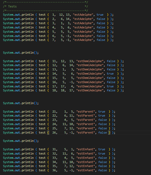This screenshot has width=151, height=175.
Task: Click "estDemiAdelphe" string in test 18 line
Action: tap(90, 90)
